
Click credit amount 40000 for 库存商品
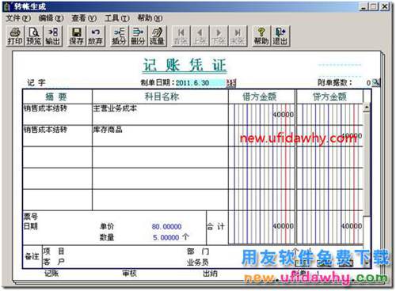pyautogui.click(x=352, y=136)
